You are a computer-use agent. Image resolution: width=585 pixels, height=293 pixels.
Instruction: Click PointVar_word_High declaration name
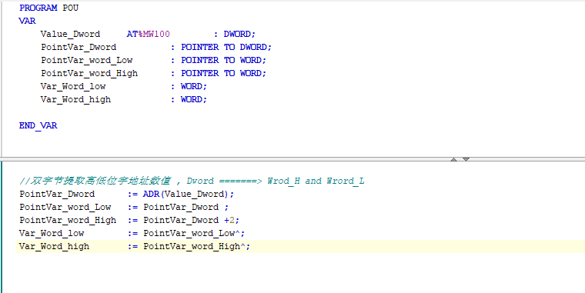tap(89, 73)
